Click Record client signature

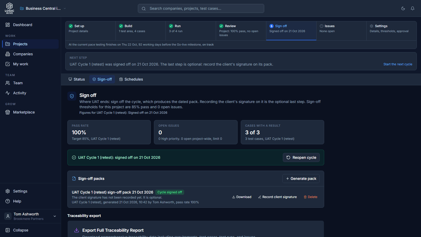click(x=277, y=197)
